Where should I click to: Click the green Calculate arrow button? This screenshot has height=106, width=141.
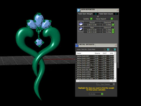coord(102,94)
